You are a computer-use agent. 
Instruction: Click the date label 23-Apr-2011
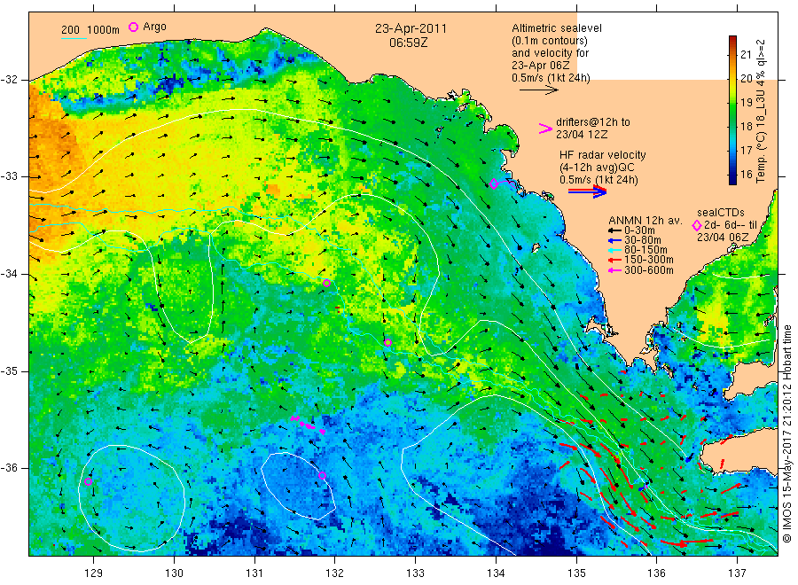coord(411,28)
